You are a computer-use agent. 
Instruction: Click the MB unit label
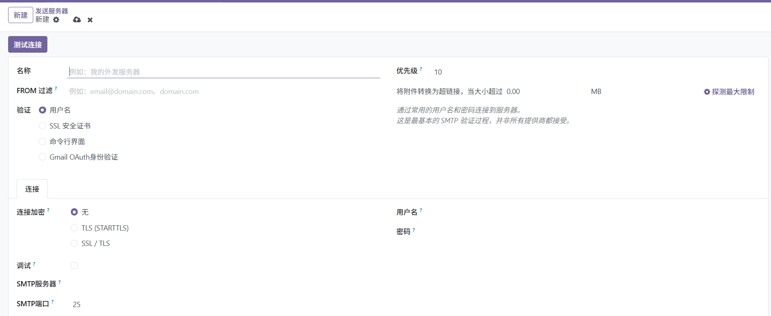coord(596,92)
